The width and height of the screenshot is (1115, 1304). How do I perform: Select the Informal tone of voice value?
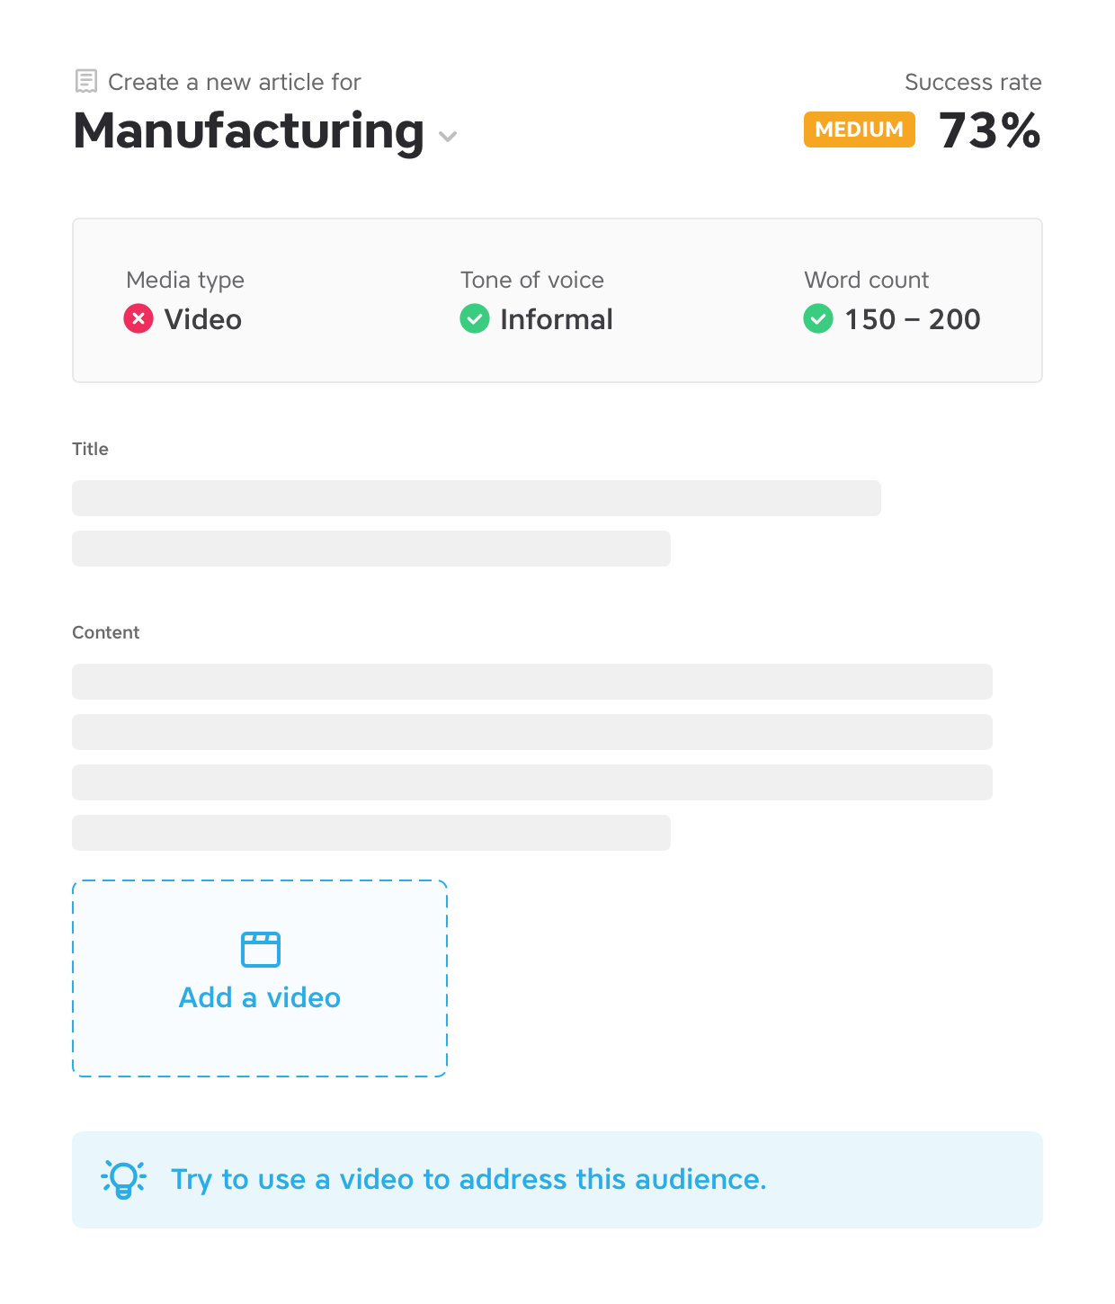[x=557, y=319]
